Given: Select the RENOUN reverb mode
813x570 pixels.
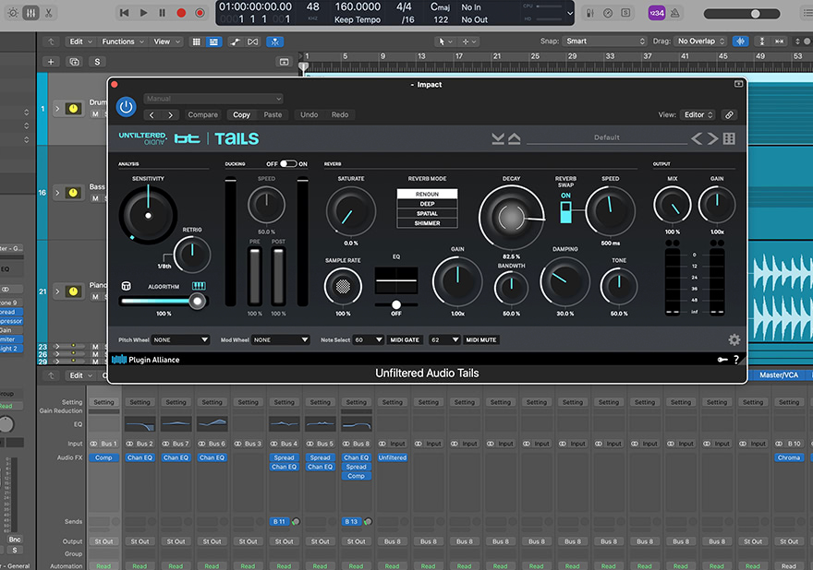Looking at the screenshot, I should 427,194.
